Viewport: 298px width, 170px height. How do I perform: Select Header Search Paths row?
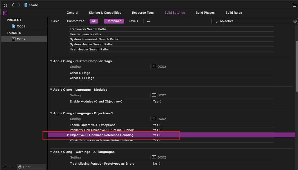click(x=171, y=34)
